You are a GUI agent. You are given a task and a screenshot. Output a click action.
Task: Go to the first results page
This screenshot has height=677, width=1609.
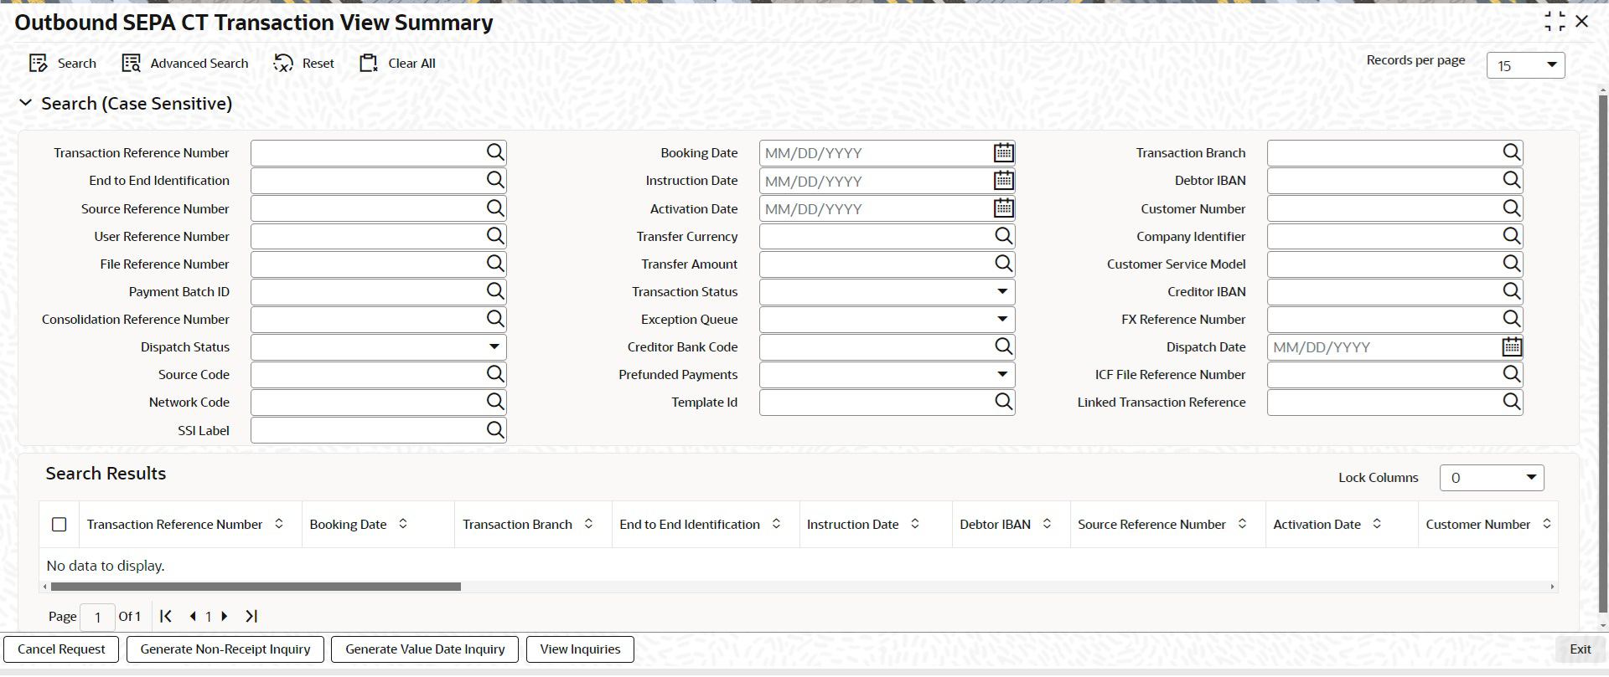pos(166,617)
